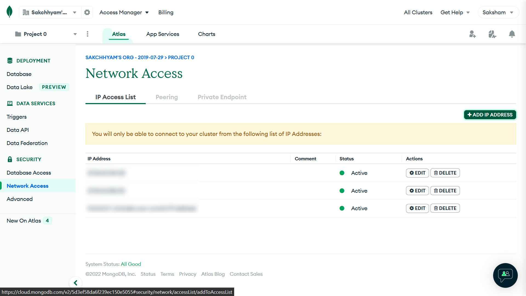
Task: Click the PROJECT 0 breadcrumb link
Action: [181, 58]
